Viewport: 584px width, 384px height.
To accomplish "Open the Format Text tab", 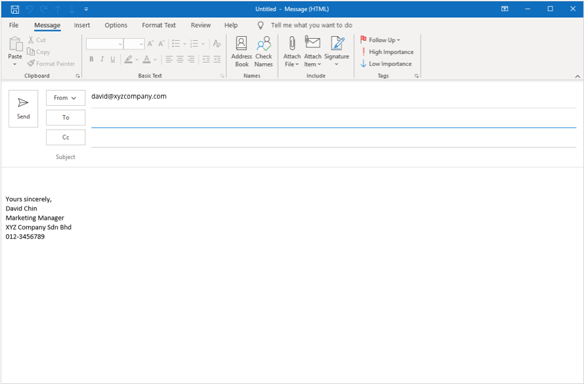I will (x=159, y=25).
